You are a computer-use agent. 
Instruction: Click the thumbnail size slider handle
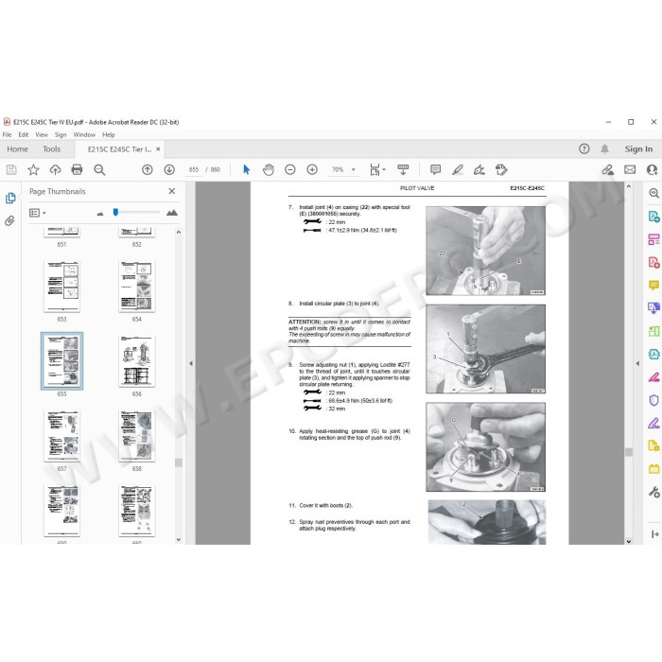[x=115, y=212]
